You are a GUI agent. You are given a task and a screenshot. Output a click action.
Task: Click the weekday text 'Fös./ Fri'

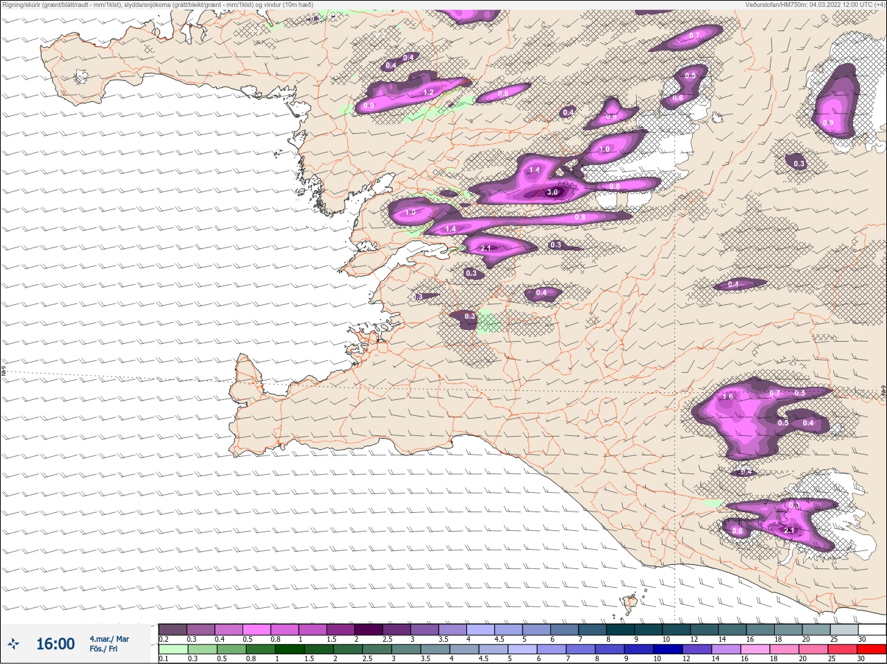pos(103,649)
